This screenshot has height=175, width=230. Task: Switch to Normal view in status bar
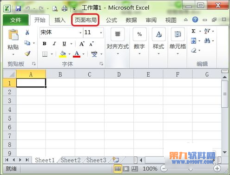tap(118, 169)
